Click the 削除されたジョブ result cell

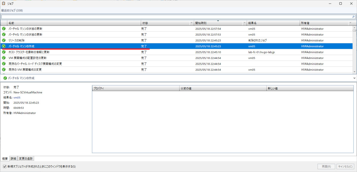(258, 40)
